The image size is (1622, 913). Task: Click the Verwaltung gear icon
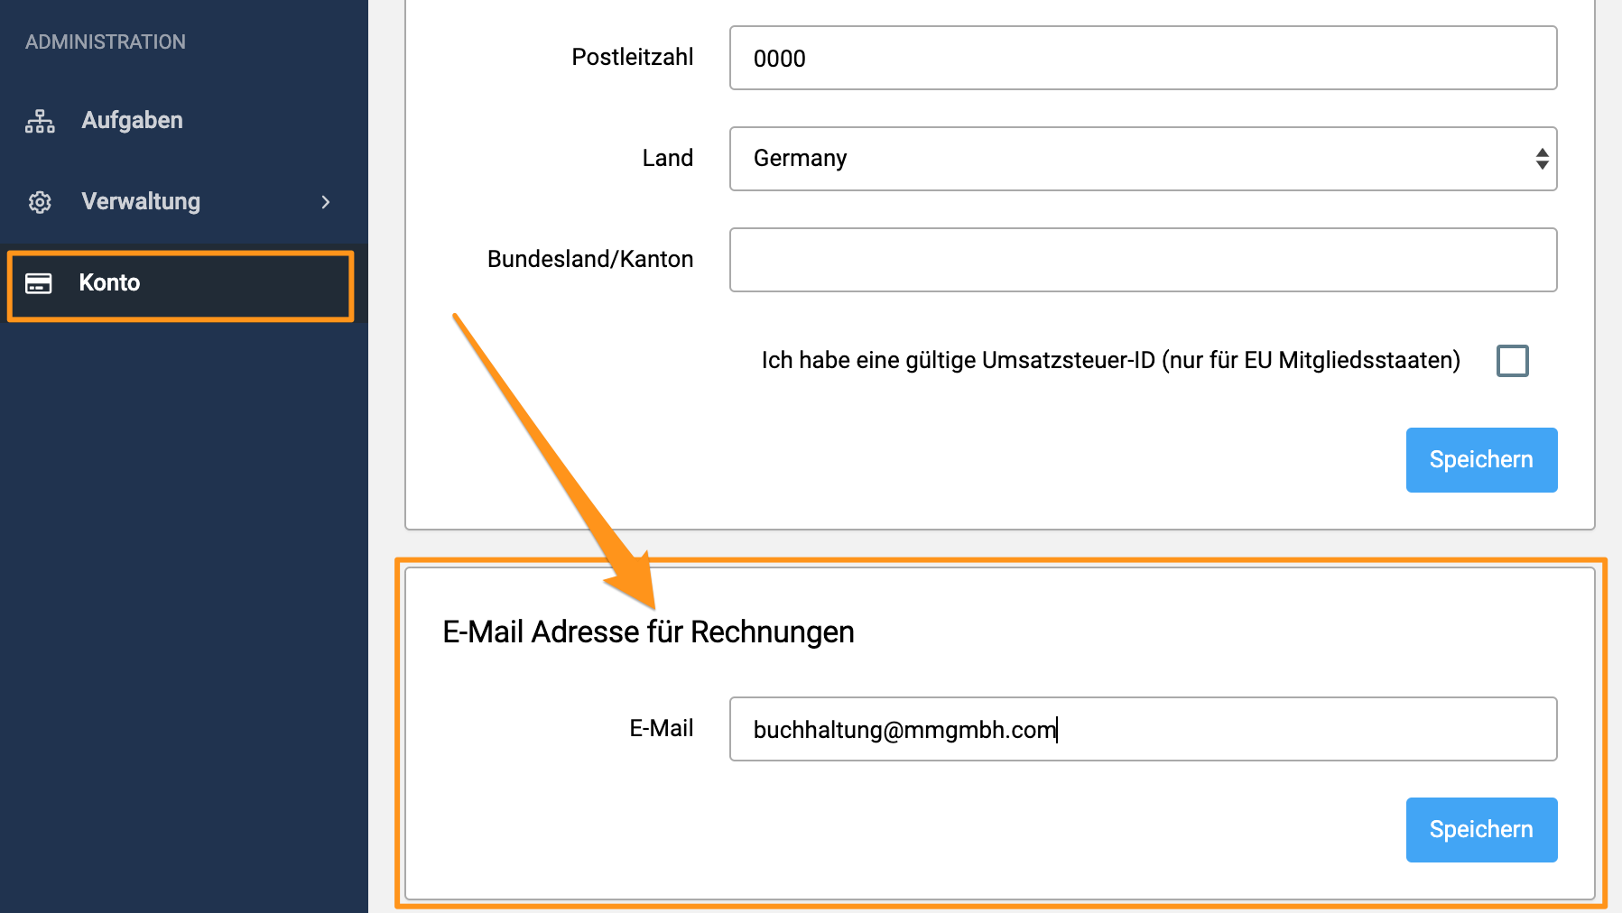click(40, 202)
